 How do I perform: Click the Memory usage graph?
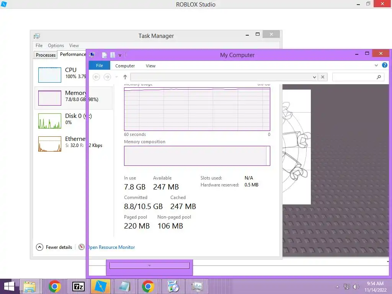(x=197, y=109)
